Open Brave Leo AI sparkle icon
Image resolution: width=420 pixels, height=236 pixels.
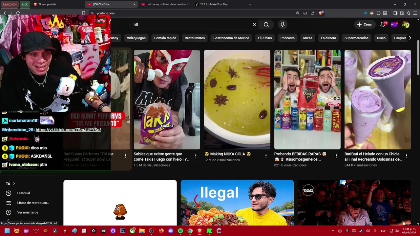click(409, 13)
